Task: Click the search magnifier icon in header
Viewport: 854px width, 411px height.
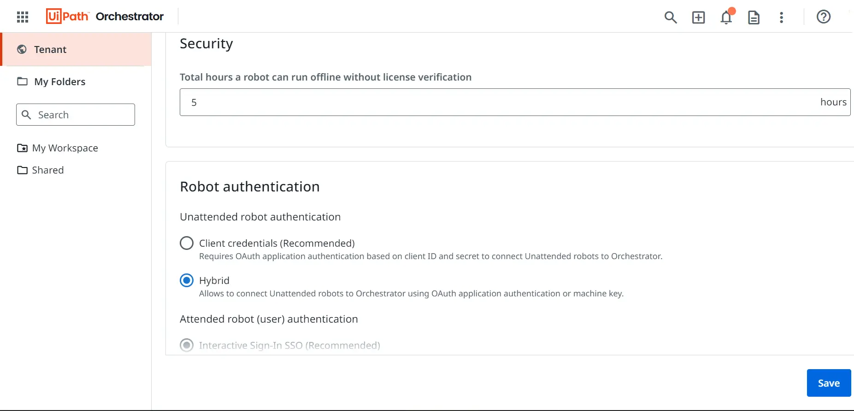Action: point(671,17)
